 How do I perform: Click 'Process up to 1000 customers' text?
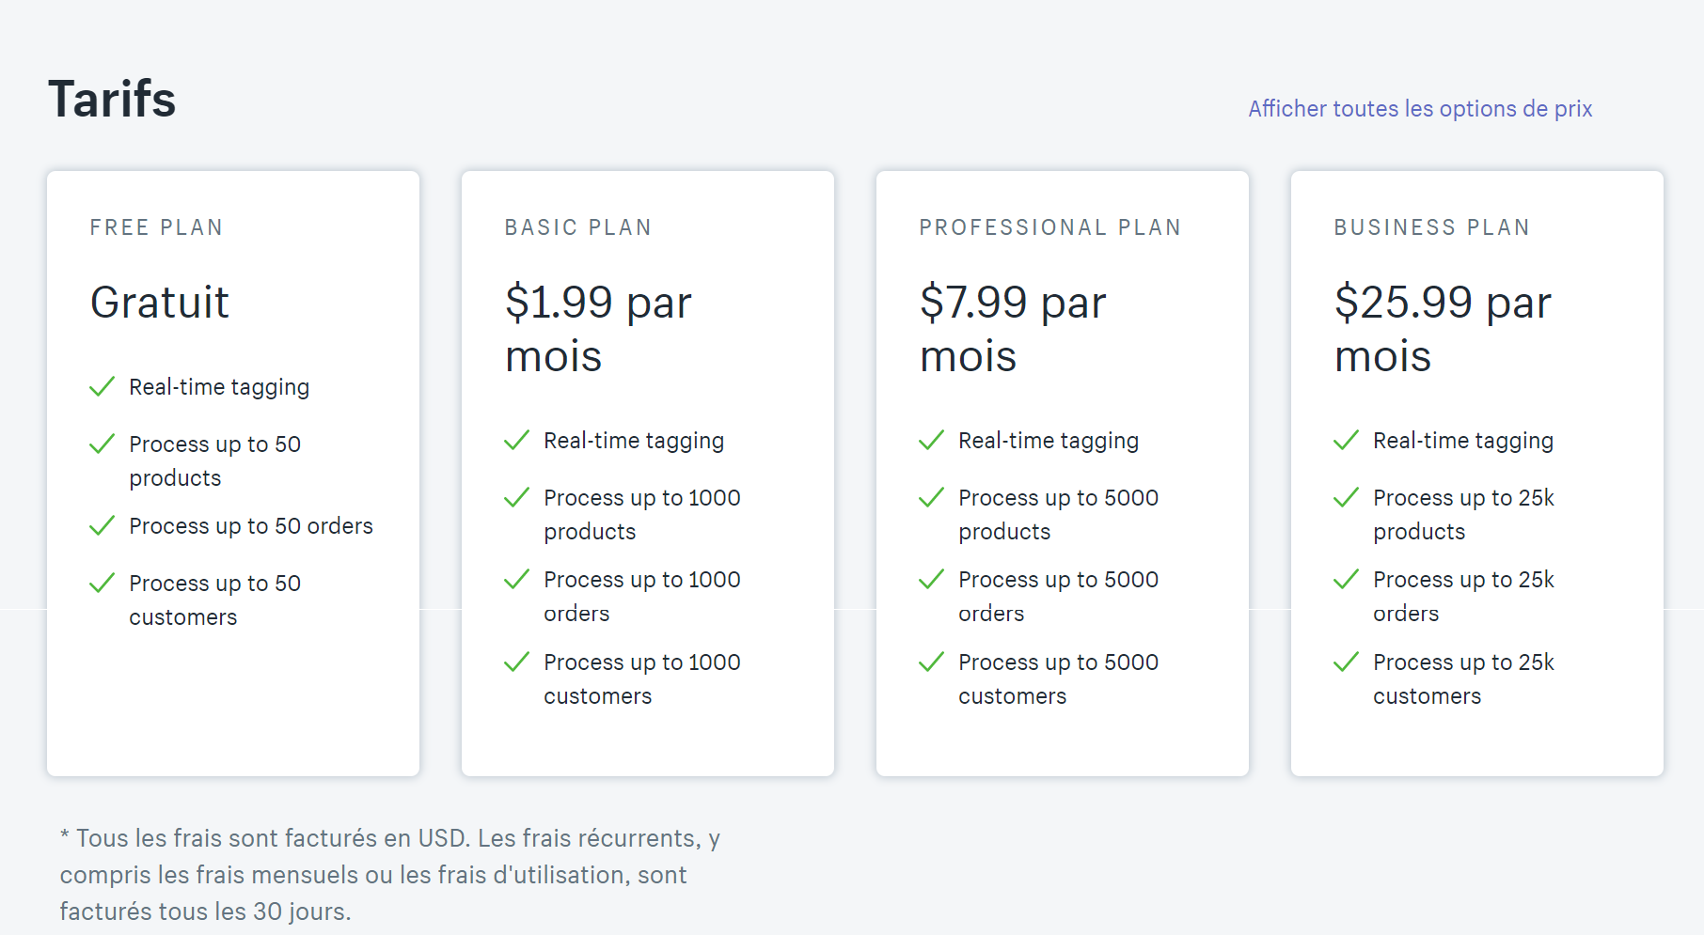click(642, 679)
